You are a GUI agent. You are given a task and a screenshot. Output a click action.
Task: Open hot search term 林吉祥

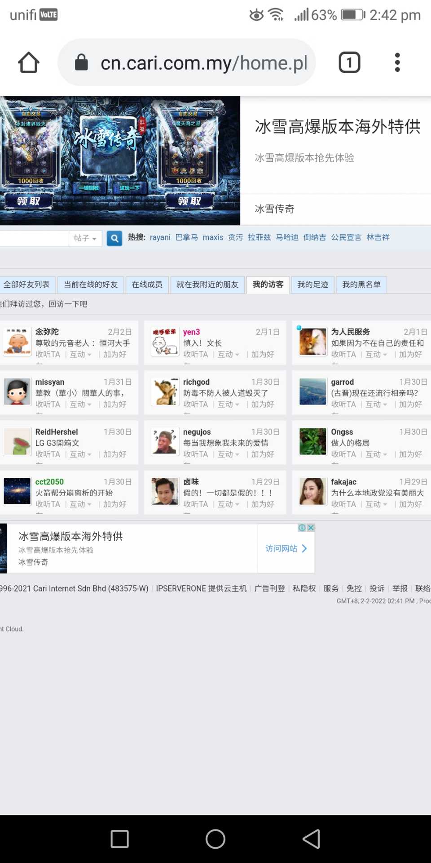[378, 237]
